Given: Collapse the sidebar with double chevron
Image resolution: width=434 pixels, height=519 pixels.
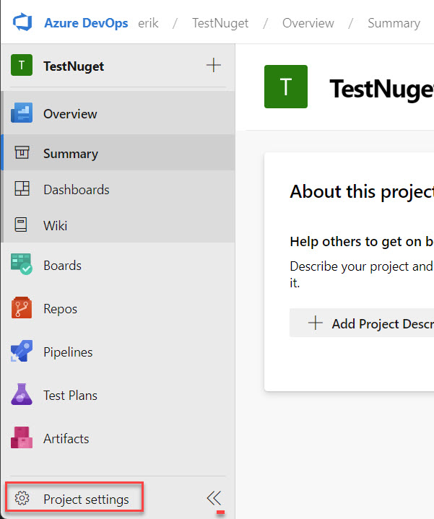Looking at the screenshot, I should (x=214, y=498).
